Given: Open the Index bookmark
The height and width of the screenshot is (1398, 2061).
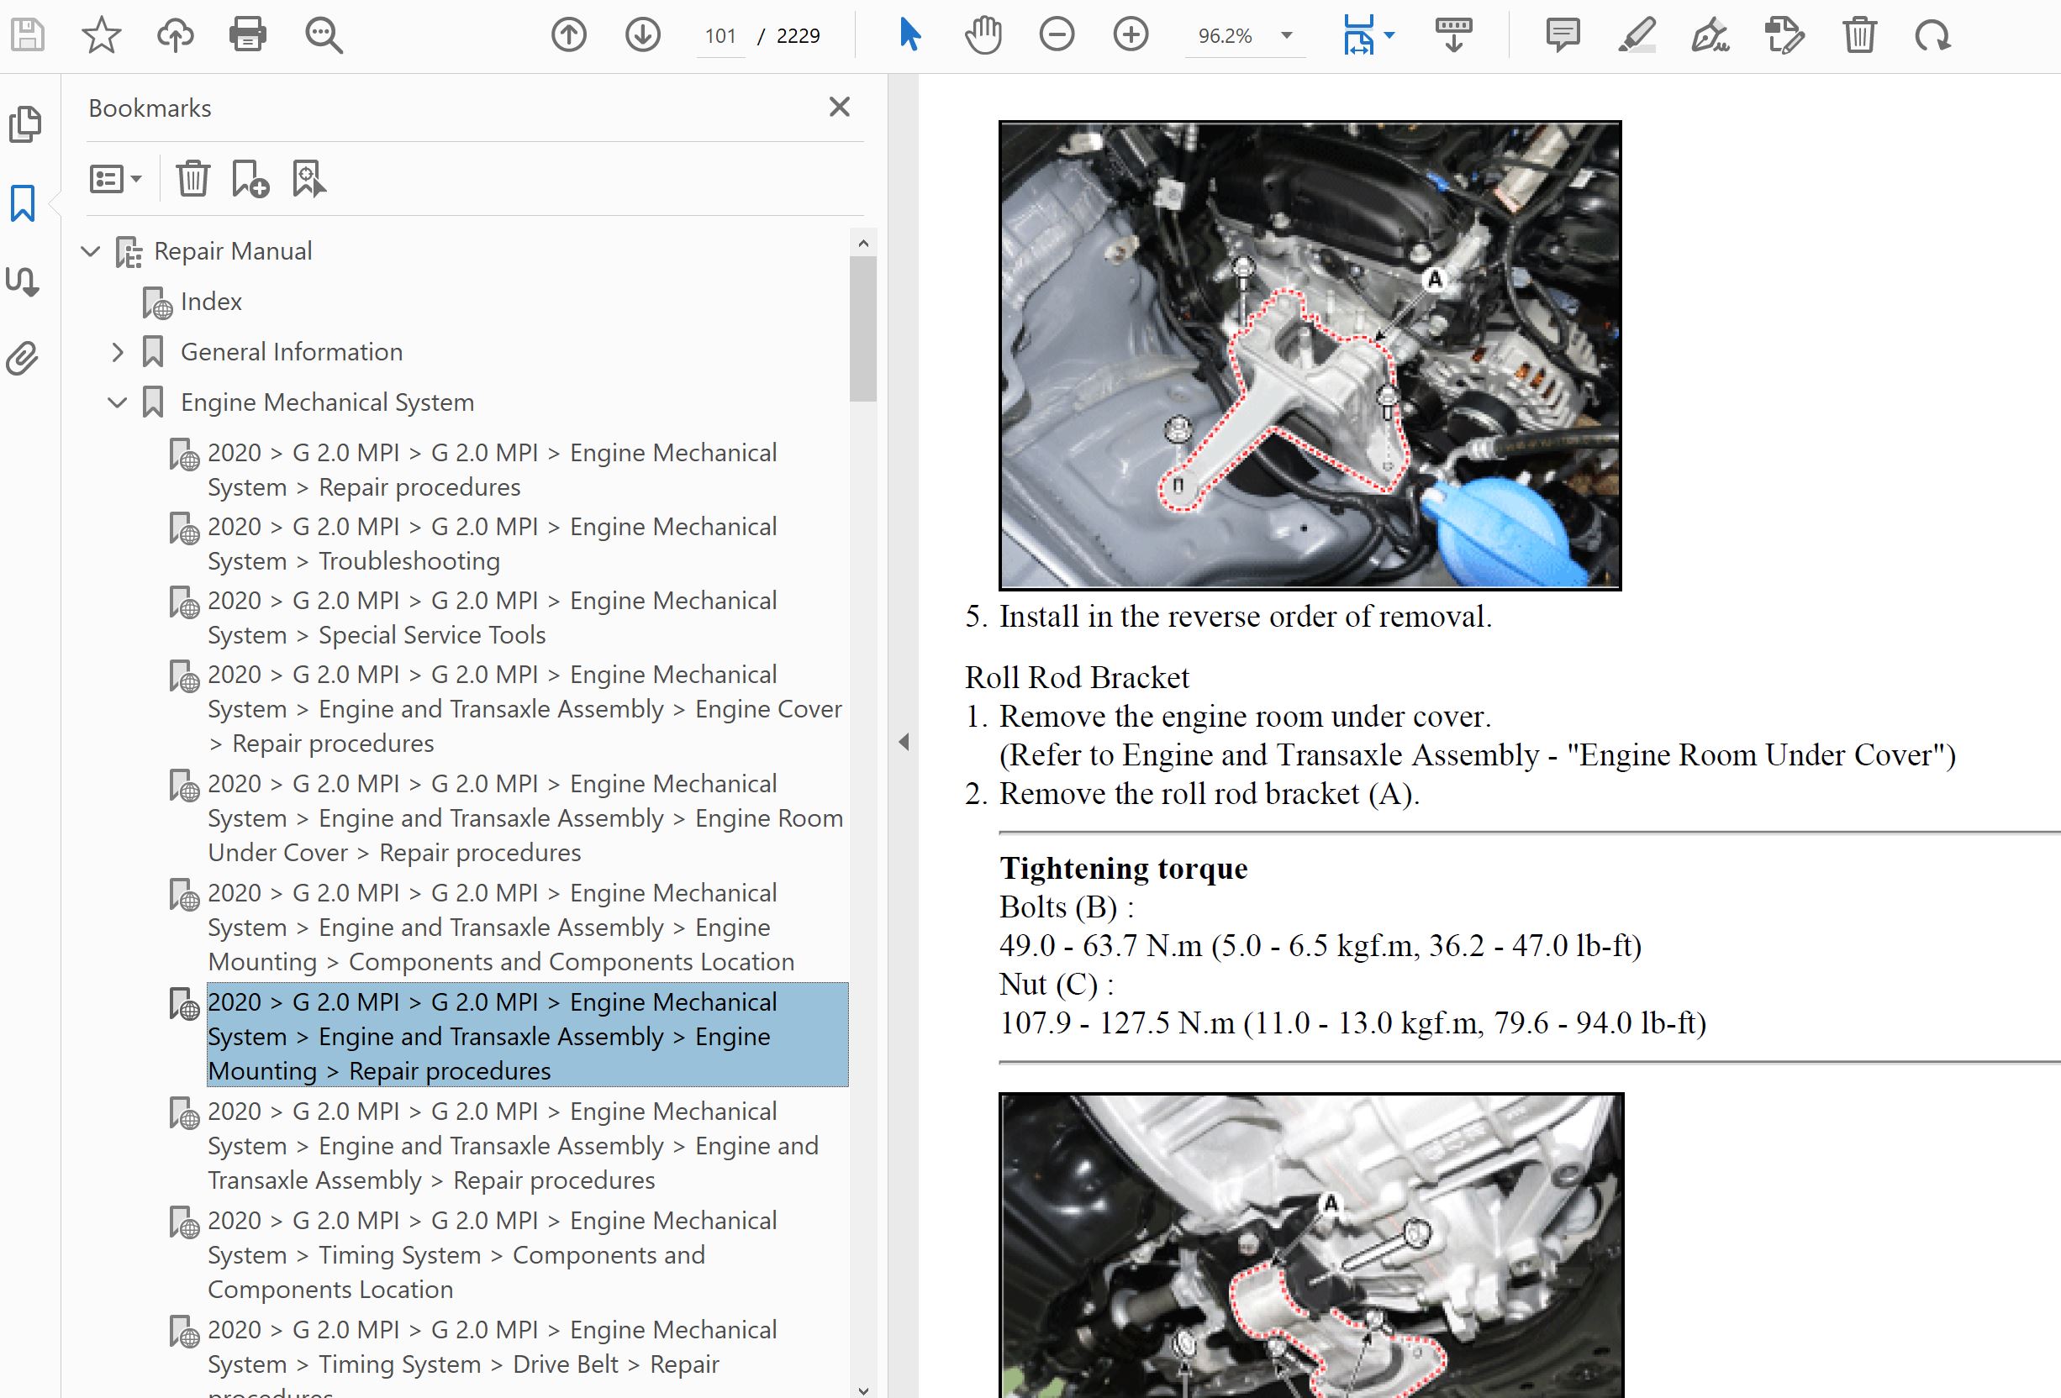Looking at the screenshot, I should [211, 302].
